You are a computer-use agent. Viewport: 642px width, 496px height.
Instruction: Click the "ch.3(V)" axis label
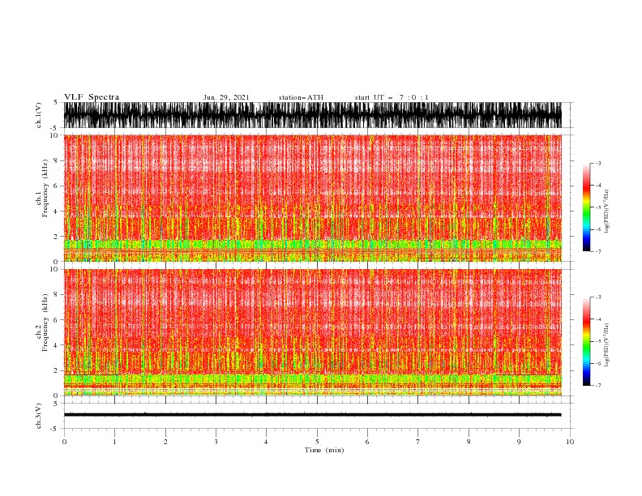click(39, 416)
